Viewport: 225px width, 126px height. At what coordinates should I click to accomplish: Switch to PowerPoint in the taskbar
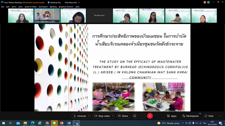[62, 123]
